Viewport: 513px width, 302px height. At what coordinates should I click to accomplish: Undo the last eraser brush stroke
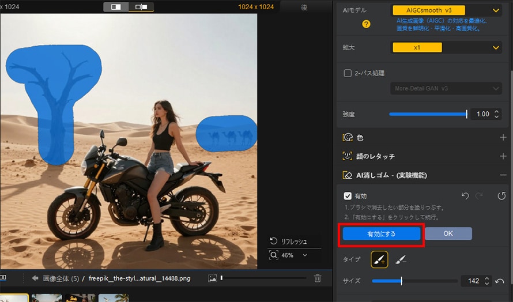[x=465, y=195]
